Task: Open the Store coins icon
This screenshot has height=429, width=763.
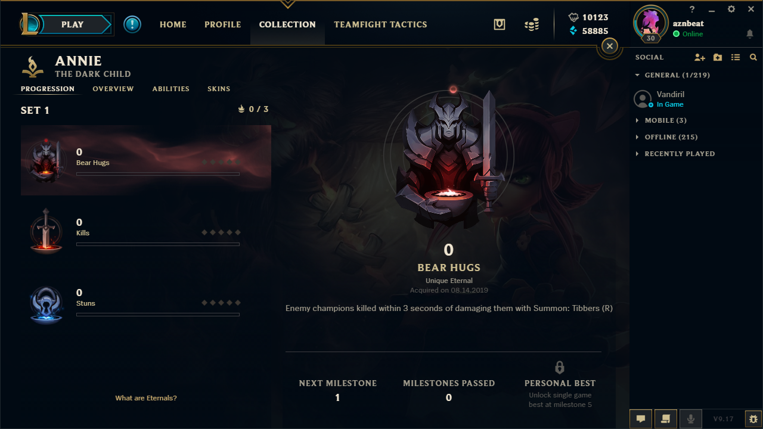Action: (532, 24)
